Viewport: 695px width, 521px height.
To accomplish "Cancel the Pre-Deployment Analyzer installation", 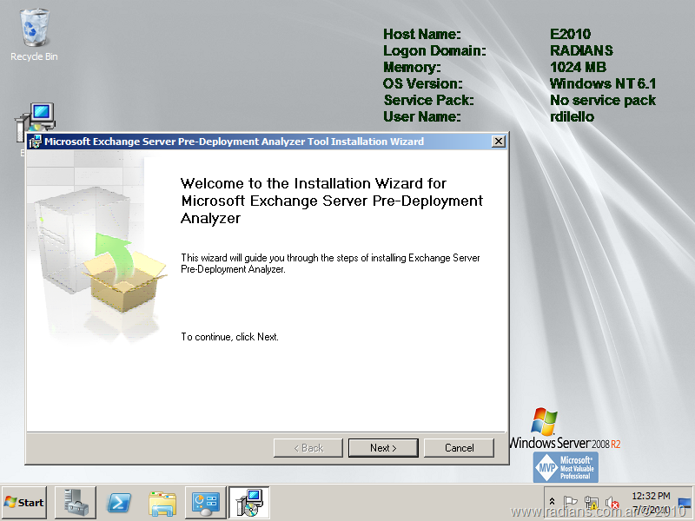I will point(459,448).
